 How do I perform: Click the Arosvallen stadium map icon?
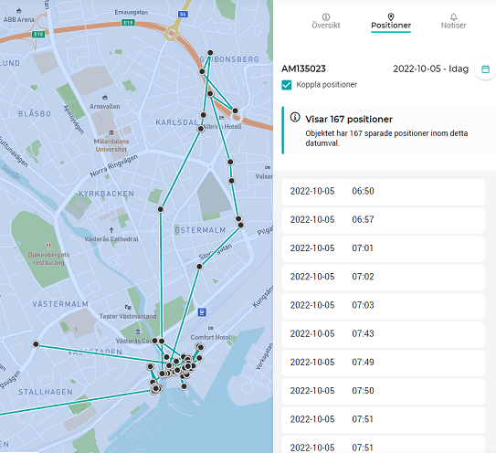coord(105,97)
